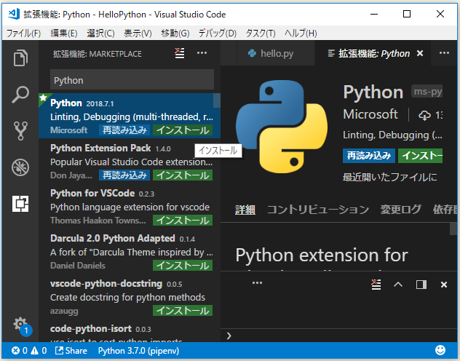Image resolution: width=460 pixels, height=361 pixels.
Task: Click 再読み込み for Python Extension Pack
Action: tap(124, 175)
